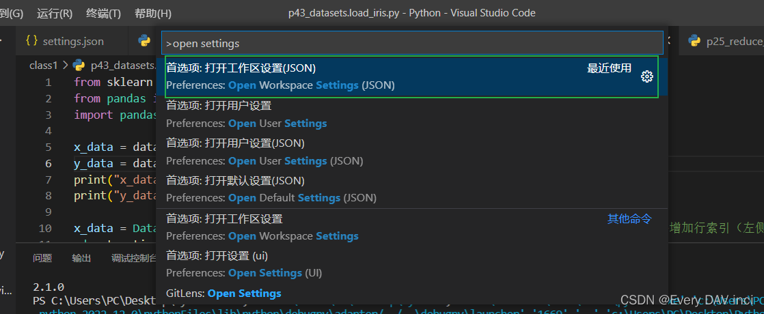Select 首选项: 打开用户设置 command
The image size is (764, 314).
pos(412,115)
